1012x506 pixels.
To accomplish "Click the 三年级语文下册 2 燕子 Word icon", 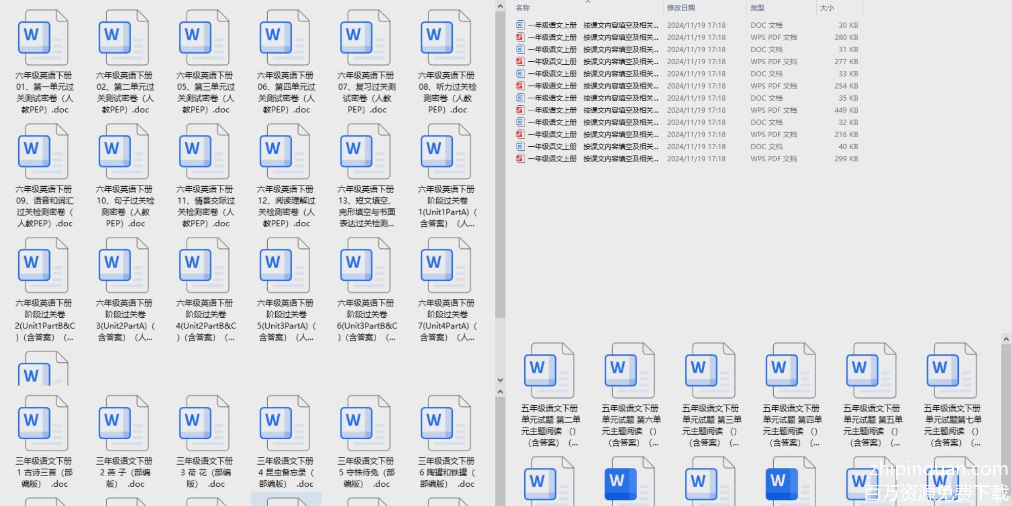I will click(x=123, y=424).
